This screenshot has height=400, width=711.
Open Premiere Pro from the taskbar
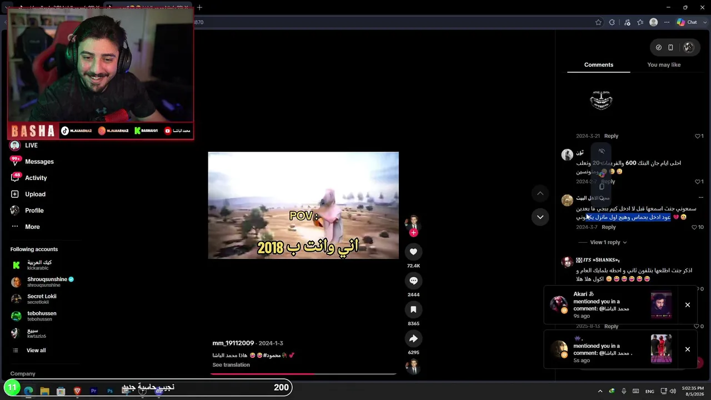coord(93,391)
